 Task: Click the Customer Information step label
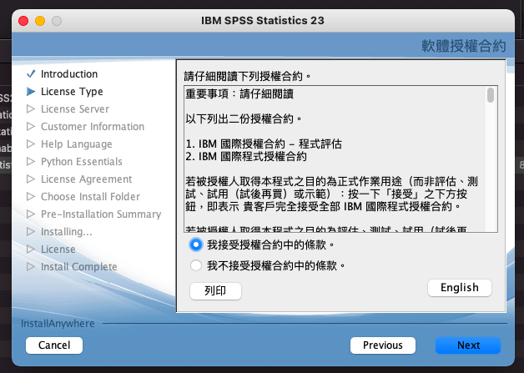tap(93, 126)
